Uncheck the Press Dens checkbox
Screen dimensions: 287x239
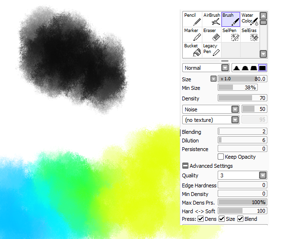[201, 219]
